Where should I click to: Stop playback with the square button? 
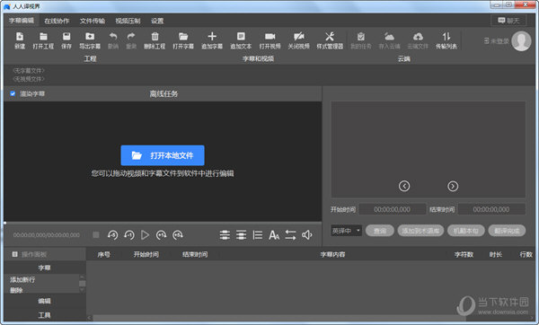coord(96,235)
